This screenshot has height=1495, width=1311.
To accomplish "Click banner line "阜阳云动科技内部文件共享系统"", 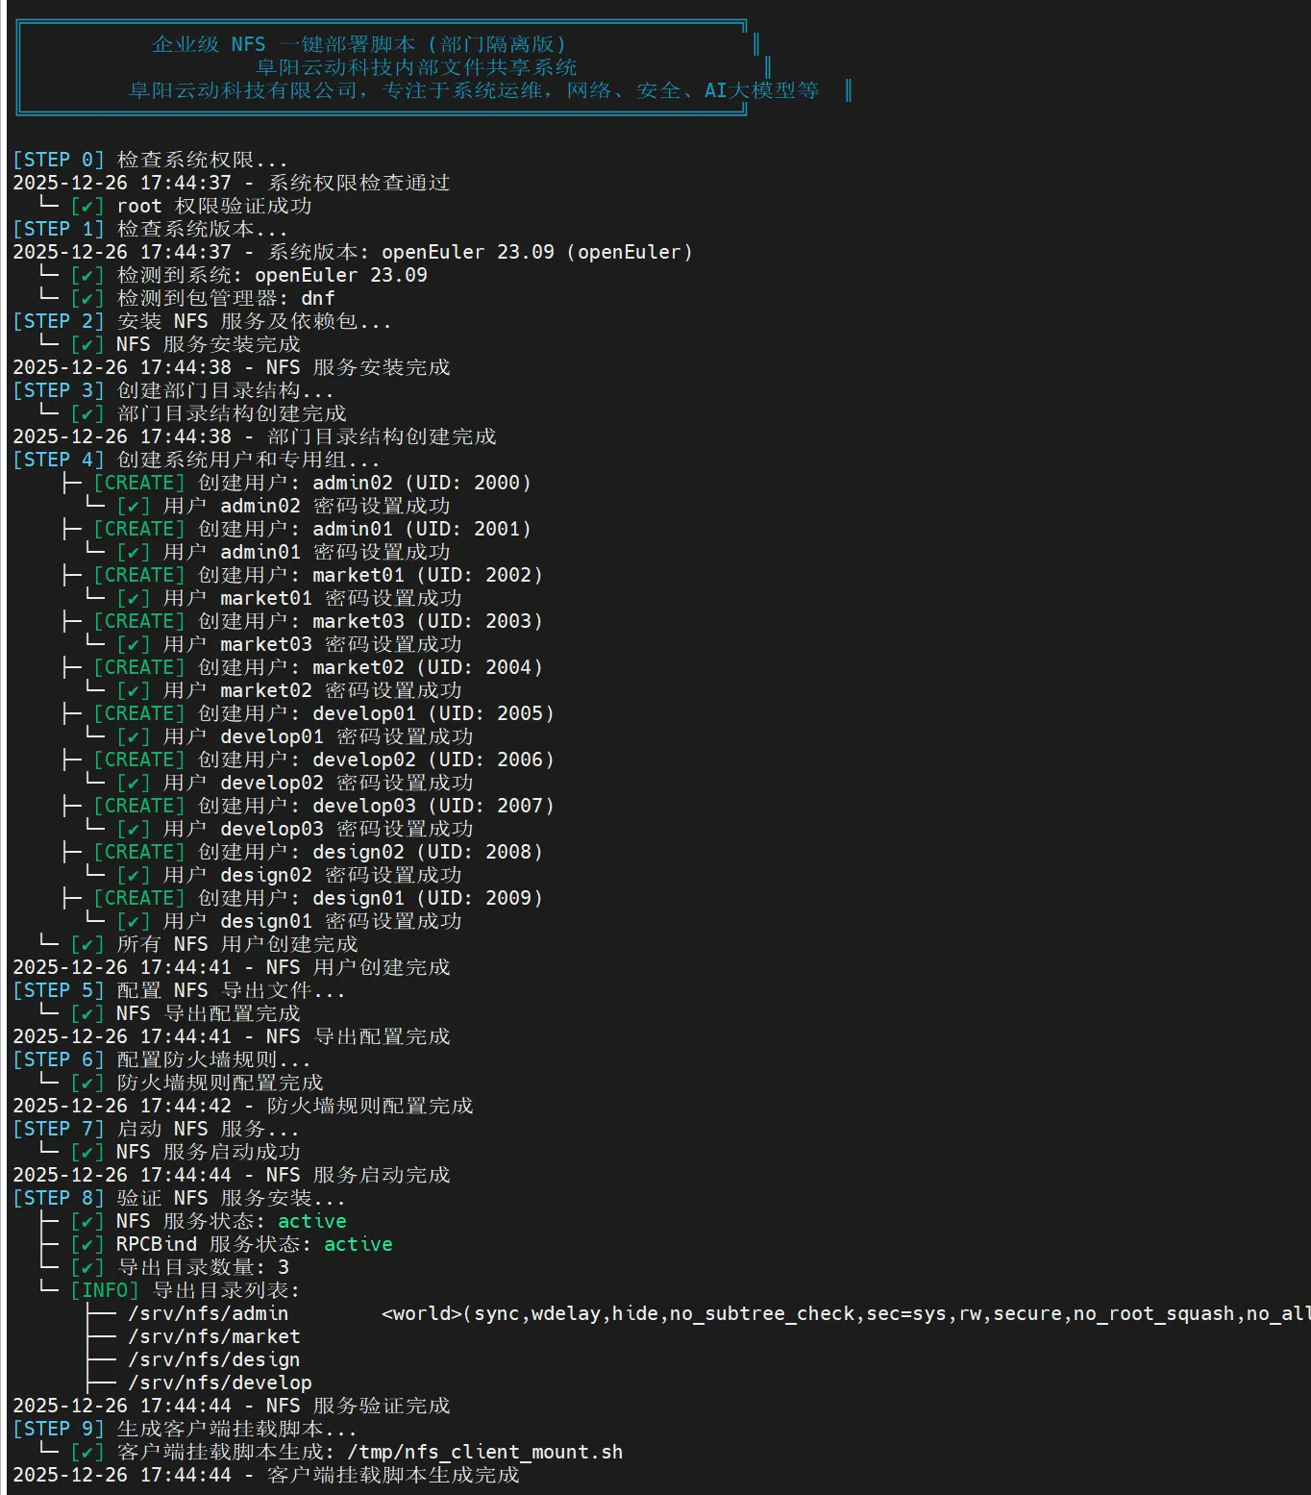I will [x=416, y=67].
